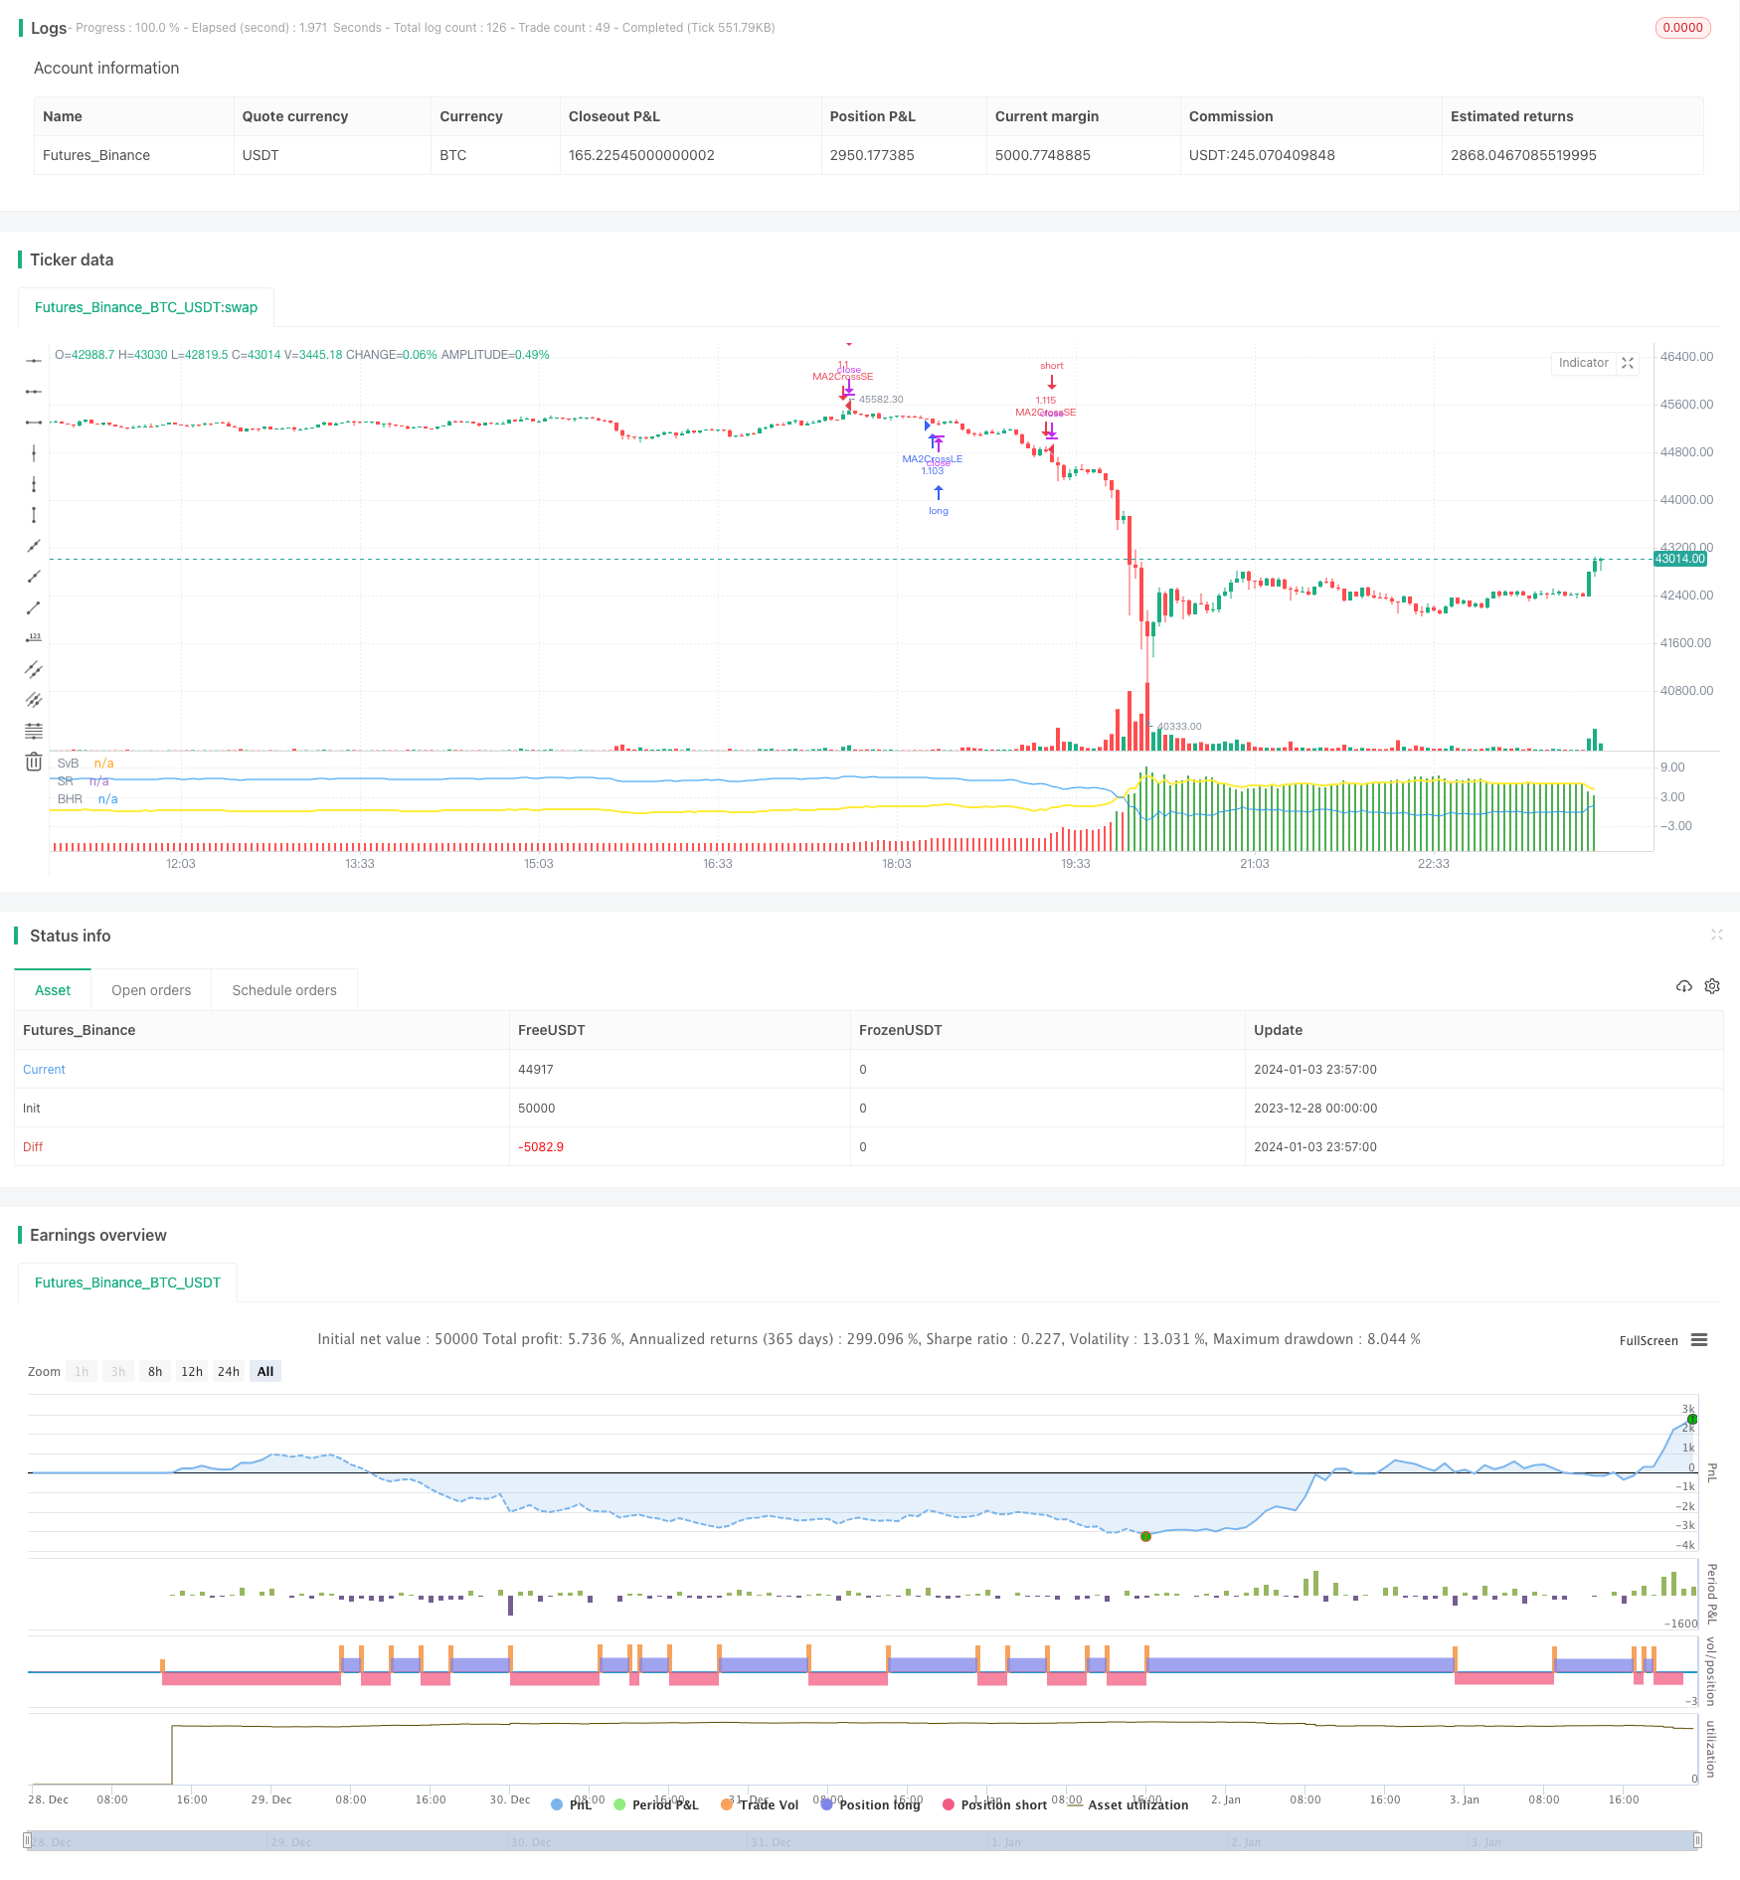
Task: Click the trash icon to delete drawings
Action: point(34,762)
